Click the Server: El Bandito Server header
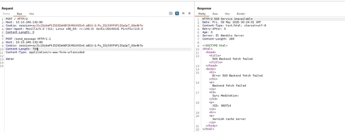This screenshot has width=345, height=132. tap(223, 35)
